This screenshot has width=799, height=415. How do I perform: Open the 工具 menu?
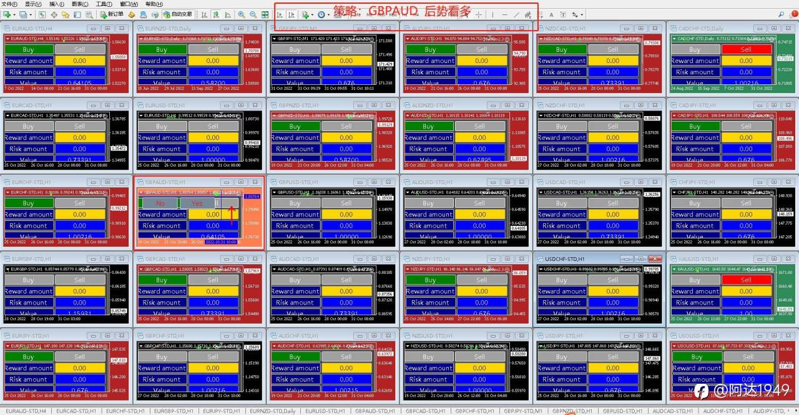coord(104,4)
